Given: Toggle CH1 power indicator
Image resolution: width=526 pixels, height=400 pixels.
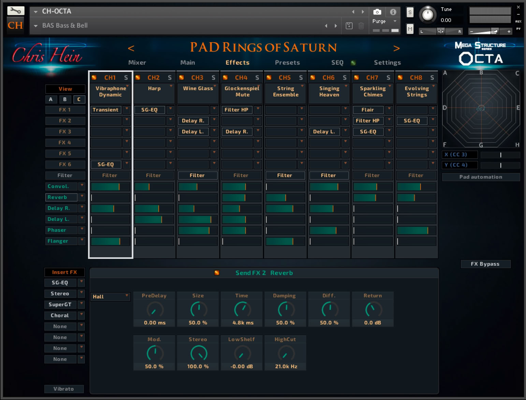Looking at the screenshot, I should click(x=94, y=77).
